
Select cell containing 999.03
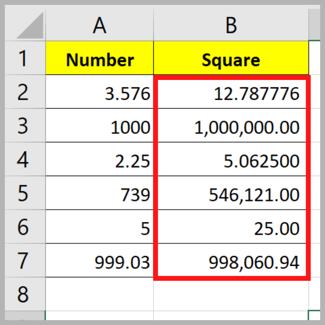[x=99, y=260]
